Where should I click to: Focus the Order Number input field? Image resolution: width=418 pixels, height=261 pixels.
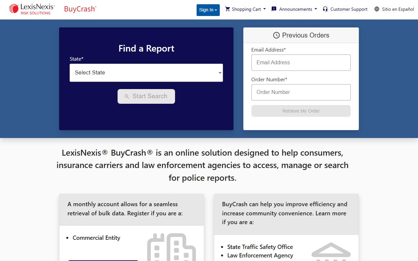(301, 92)
